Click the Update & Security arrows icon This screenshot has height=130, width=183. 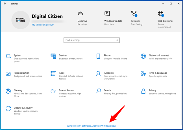tap(8, 109)
